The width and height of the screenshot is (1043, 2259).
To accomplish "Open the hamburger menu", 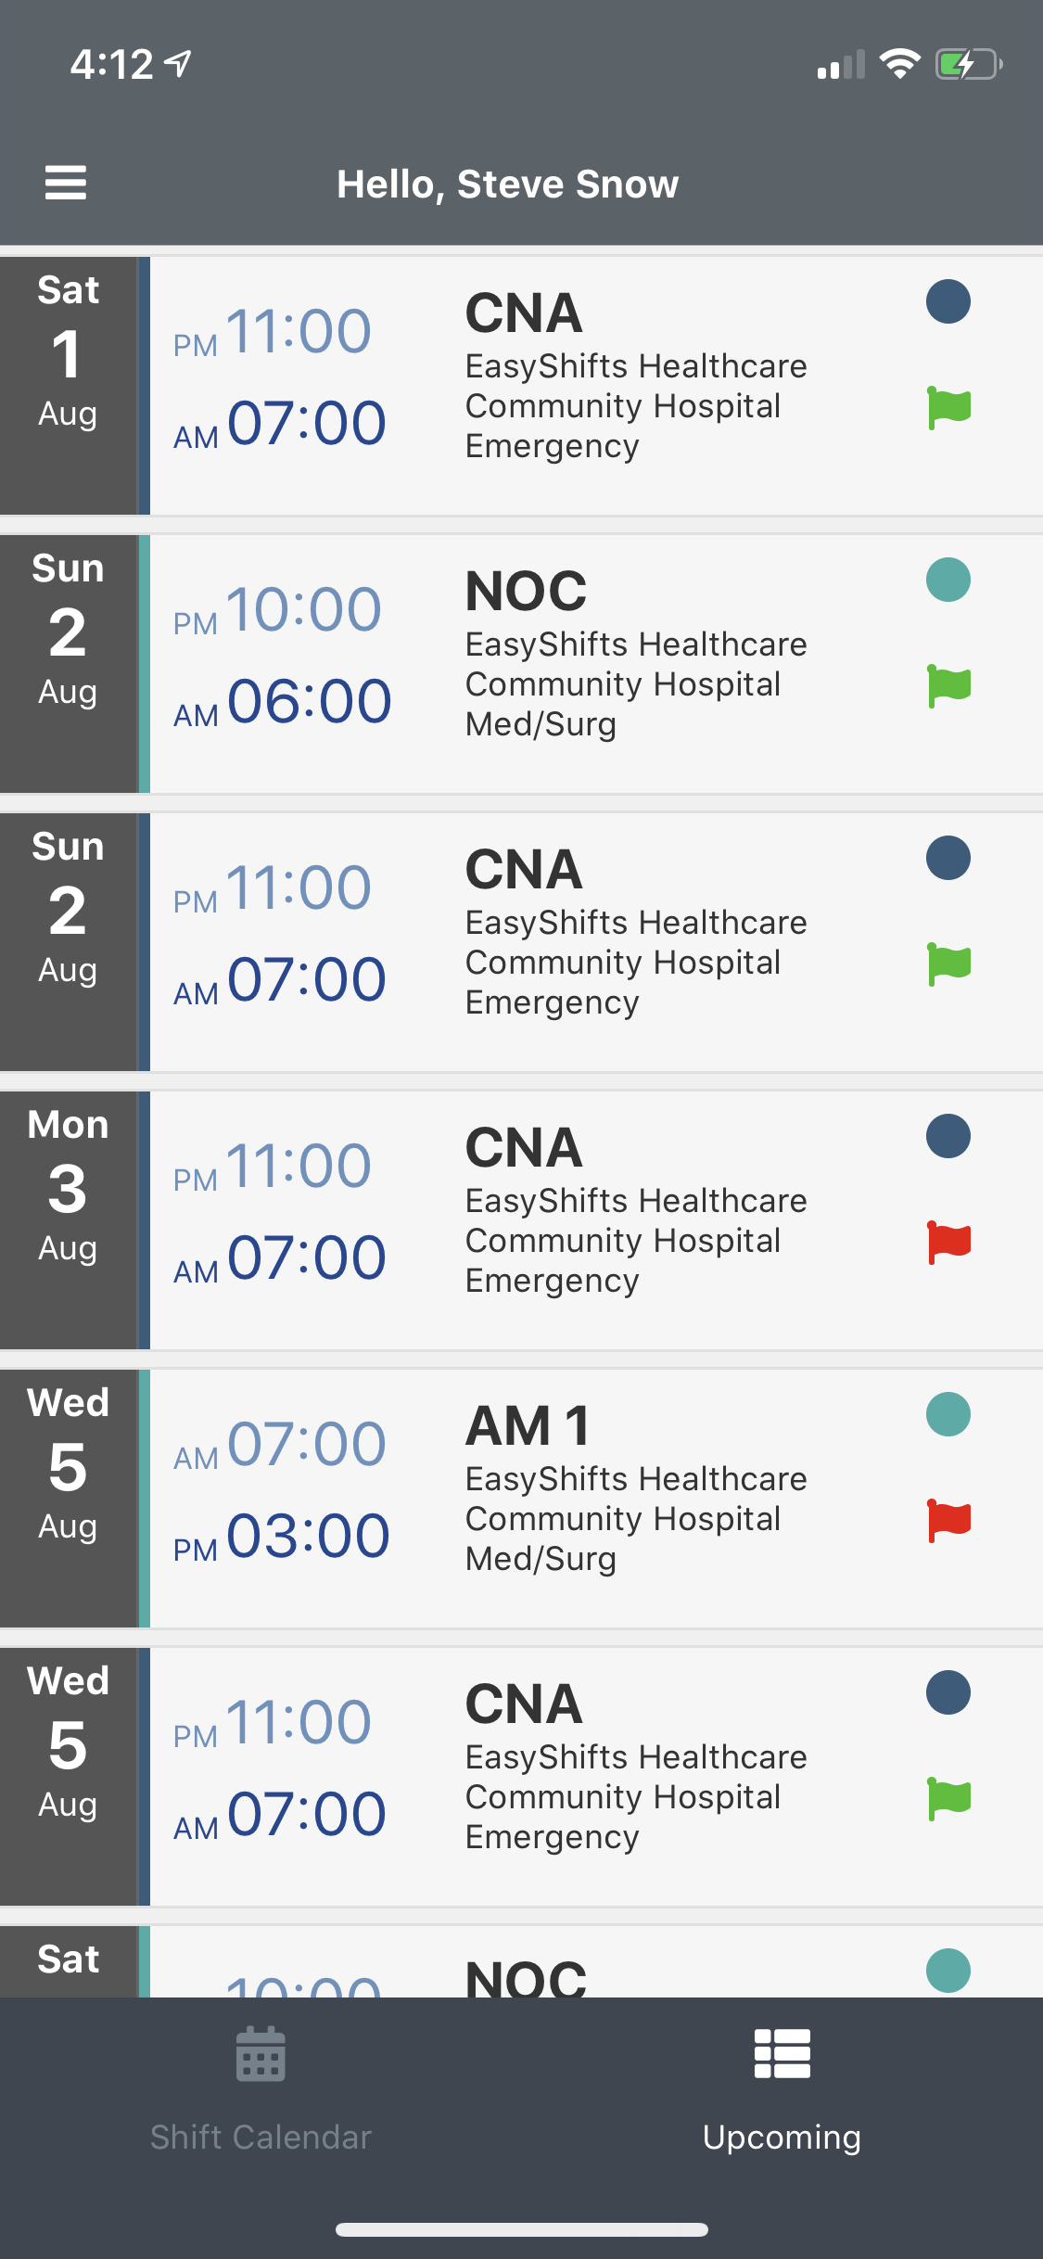I will [x=66, y=183].
